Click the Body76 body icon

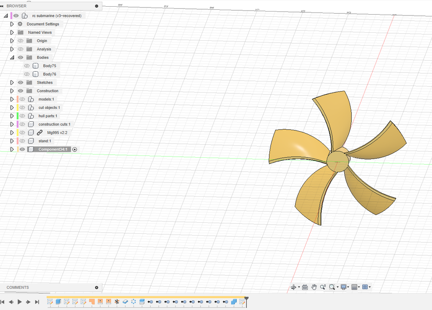(35, 74)
